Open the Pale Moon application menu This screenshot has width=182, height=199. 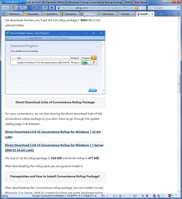(14, 2)
